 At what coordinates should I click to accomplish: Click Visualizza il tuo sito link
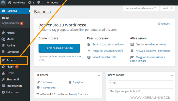(105, 57)
